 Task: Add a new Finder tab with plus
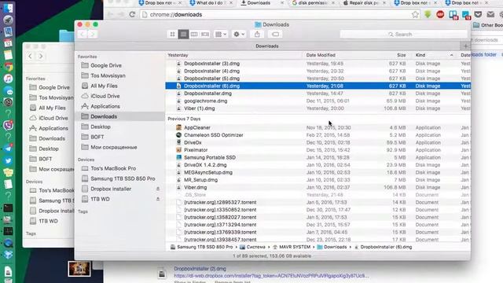click(x=465, y=46)
